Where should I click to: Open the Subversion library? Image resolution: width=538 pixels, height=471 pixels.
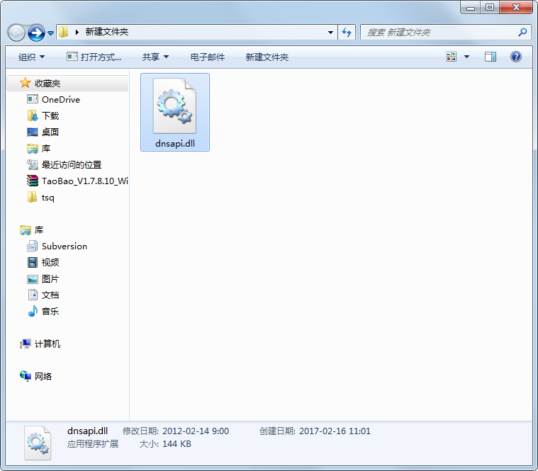64,246
